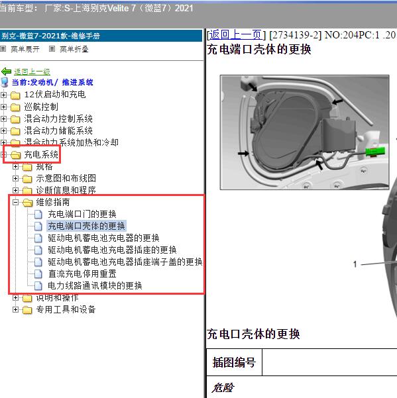Click the 规格 folder icon
Viewport: 397px width, 398px height.
[27, 167]
